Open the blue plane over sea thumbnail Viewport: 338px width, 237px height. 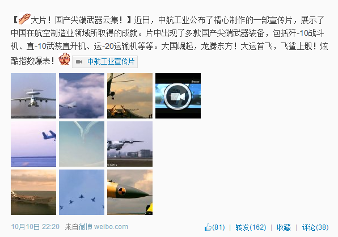pos(33,144)
